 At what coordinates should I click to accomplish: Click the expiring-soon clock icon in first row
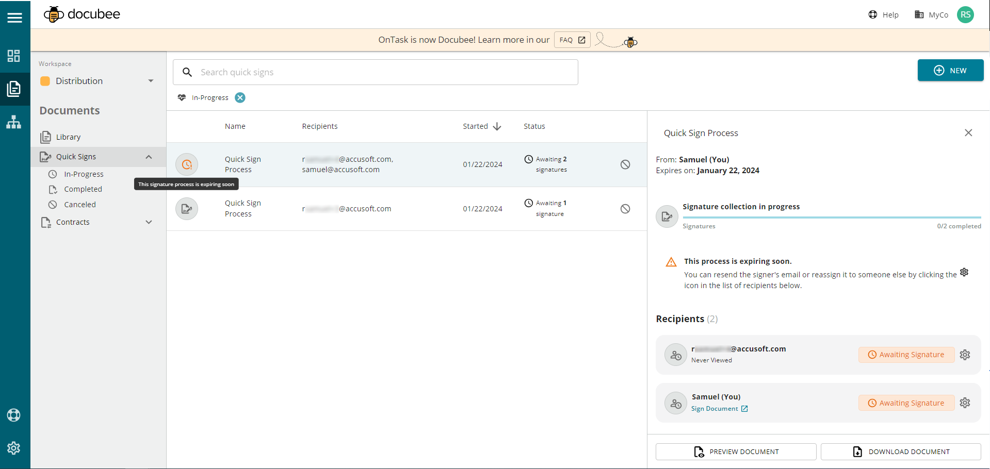click(x=187, y=164)
